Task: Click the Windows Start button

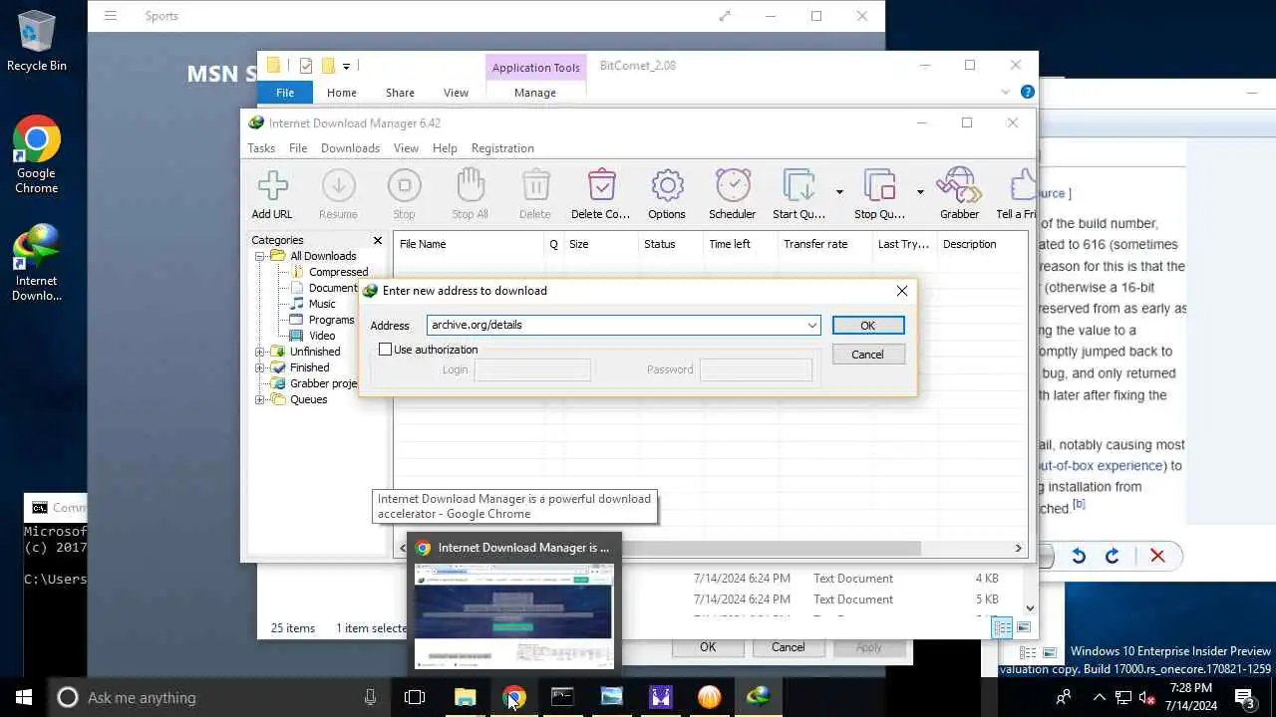Action: pos(24,697)
